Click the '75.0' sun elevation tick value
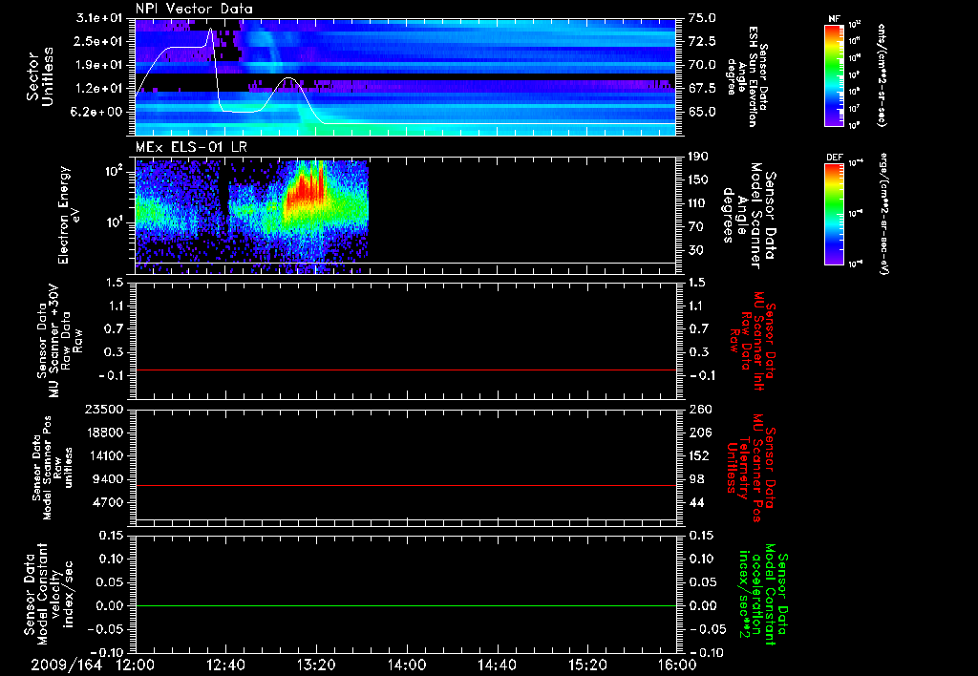 [702, 18]
